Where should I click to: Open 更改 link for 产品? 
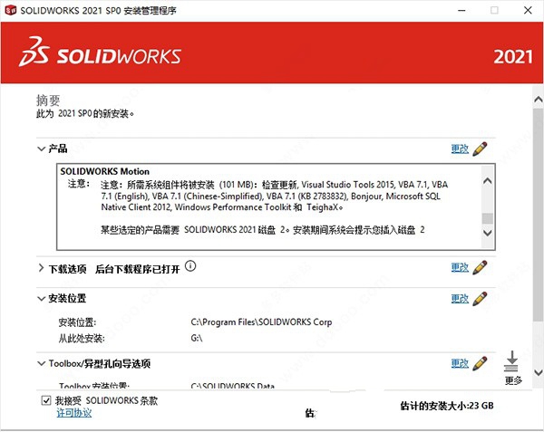[x=460, y=149]
